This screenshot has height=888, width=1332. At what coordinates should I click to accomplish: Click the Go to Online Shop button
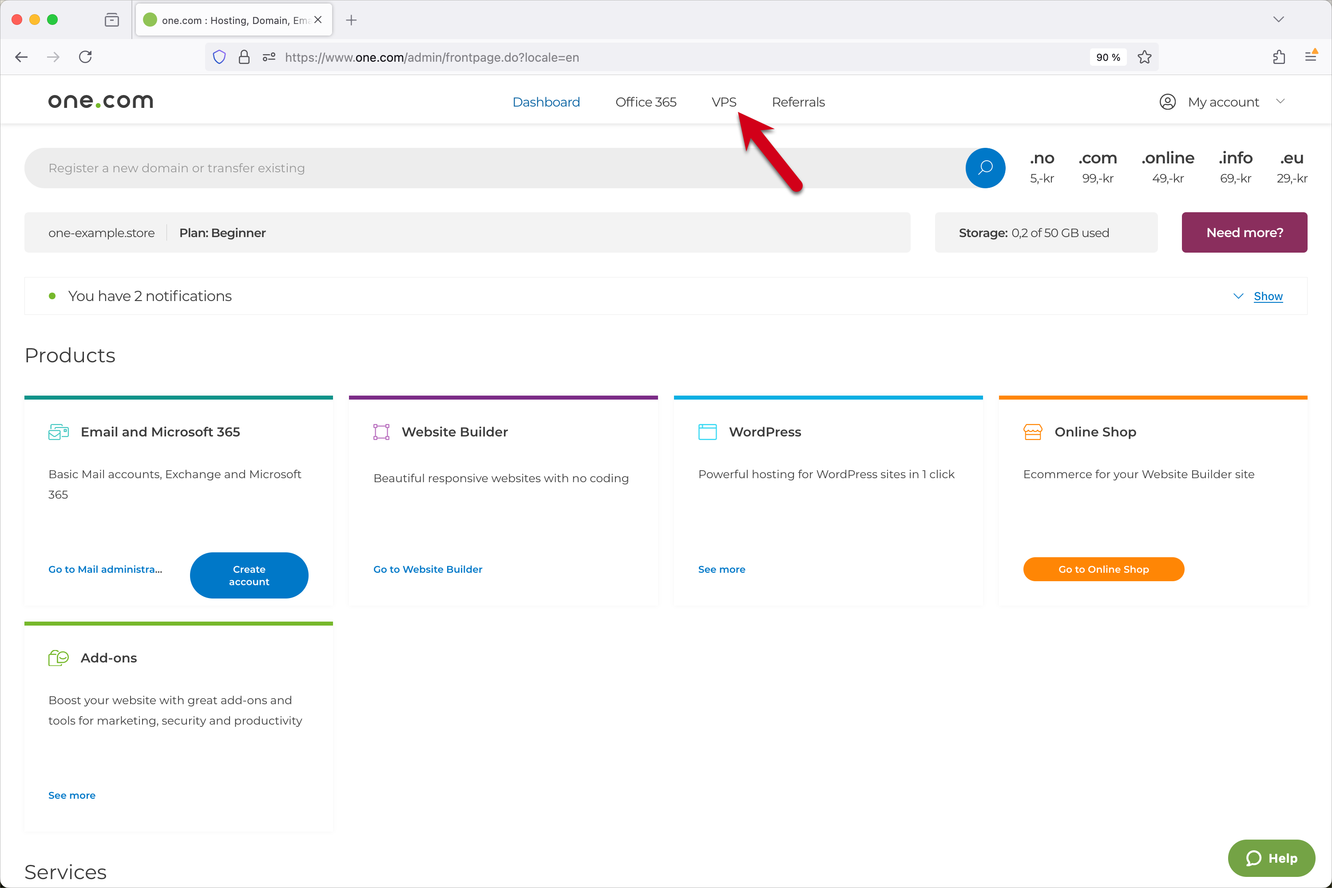1103,569
